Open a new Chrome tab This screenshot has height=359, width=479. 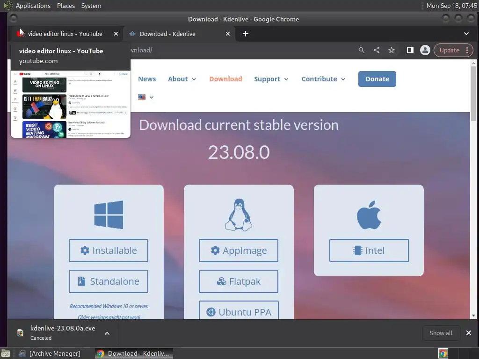point(245,34)
